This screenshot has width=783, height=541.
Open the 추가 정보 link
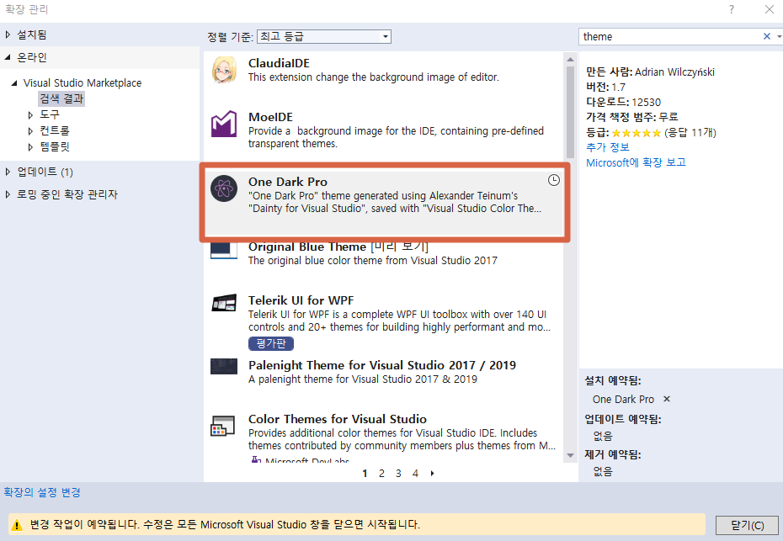pos(608,147)
